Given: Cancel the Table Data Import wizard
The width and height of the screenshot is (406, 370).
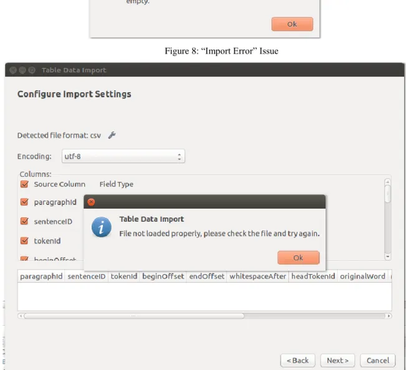Looking at the screenshot, I should pyautogui.click(x=378, y=361).
